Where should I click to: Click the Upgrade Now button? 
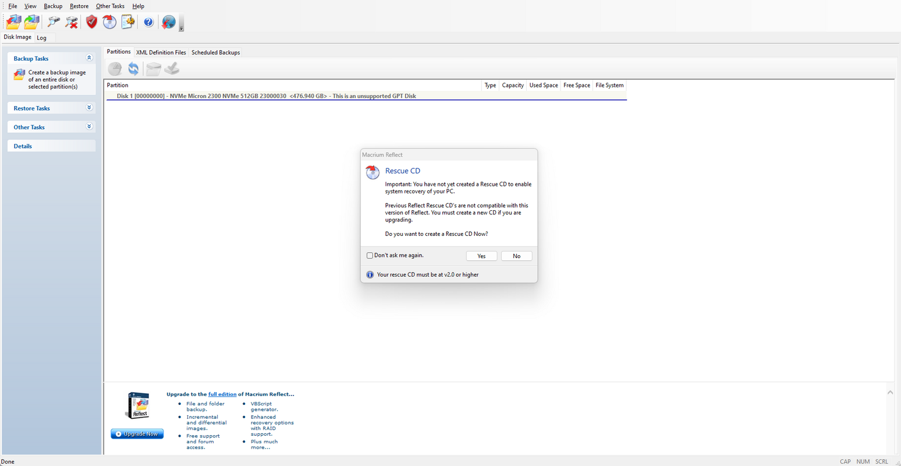click(137, 434)
